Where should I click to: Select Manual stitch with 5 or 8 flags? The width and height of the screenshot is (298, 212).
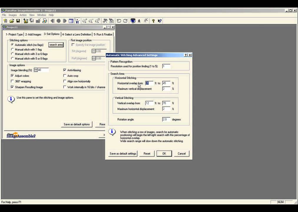click(12, 59)
